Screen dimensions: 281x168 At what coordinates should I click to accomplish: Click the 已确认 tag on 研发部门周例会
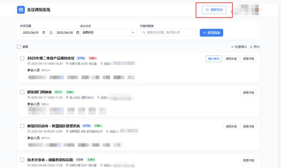click(x=70, y=92)
